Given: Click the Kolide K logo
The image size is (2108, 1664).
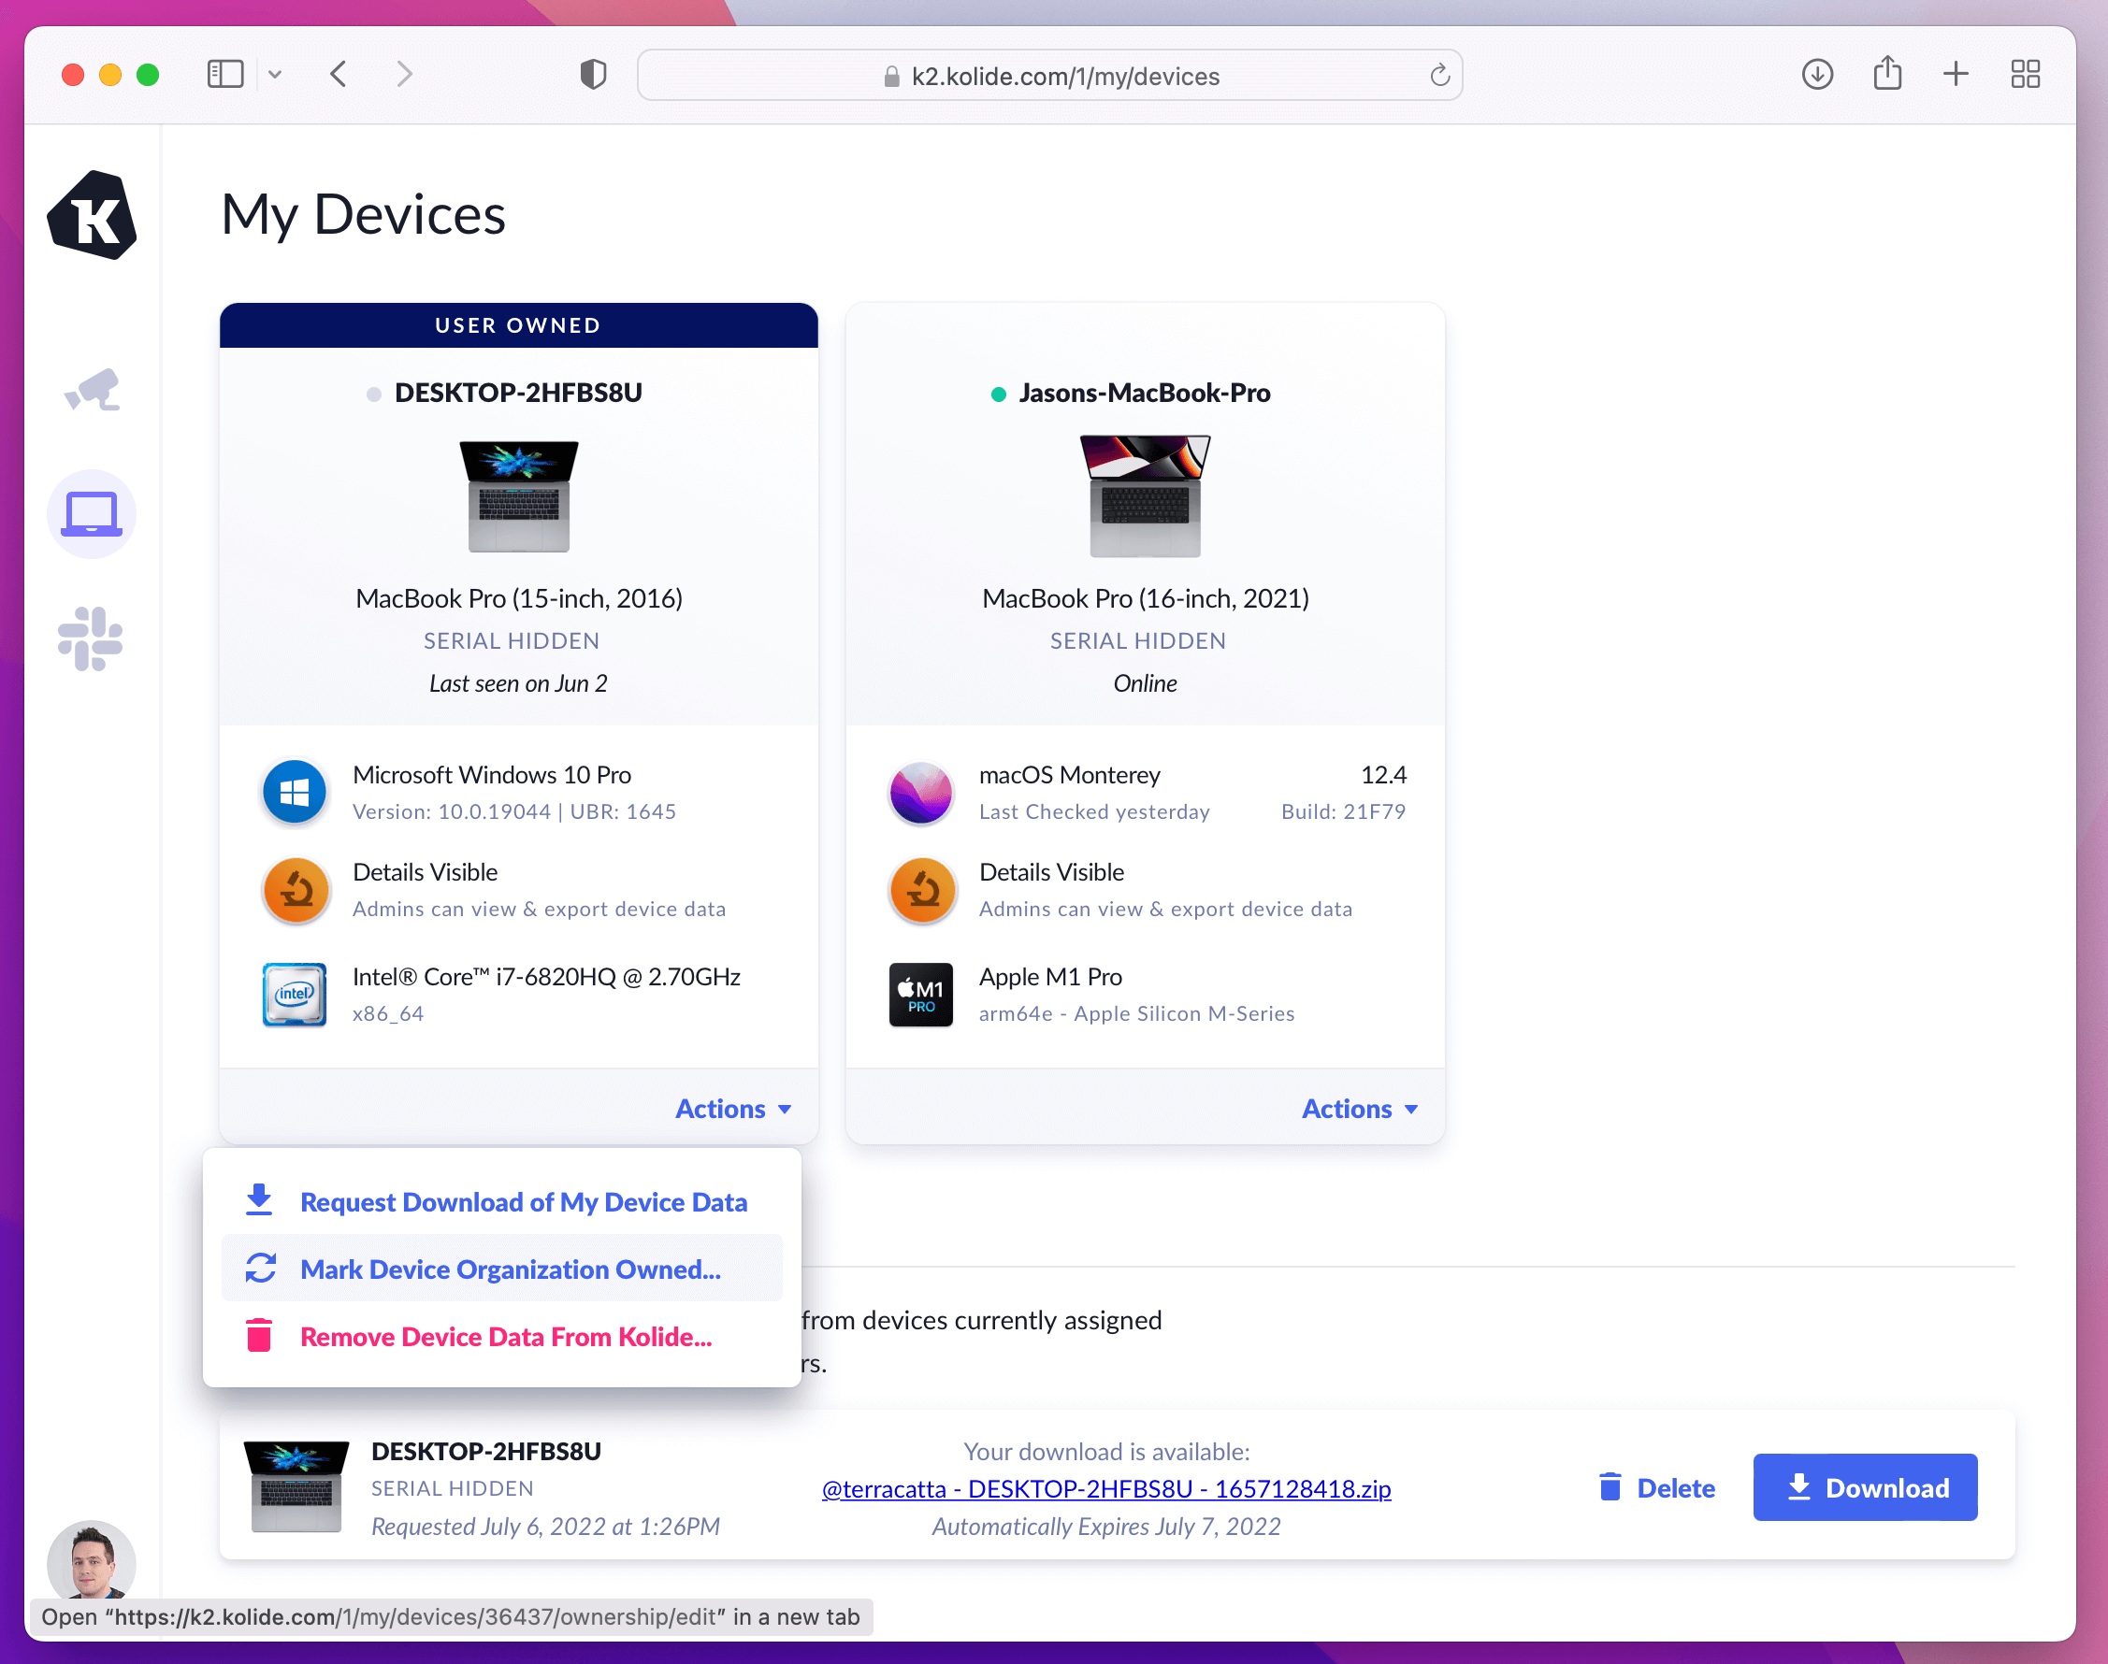Looking at the screenshot, I should [92, 215].
